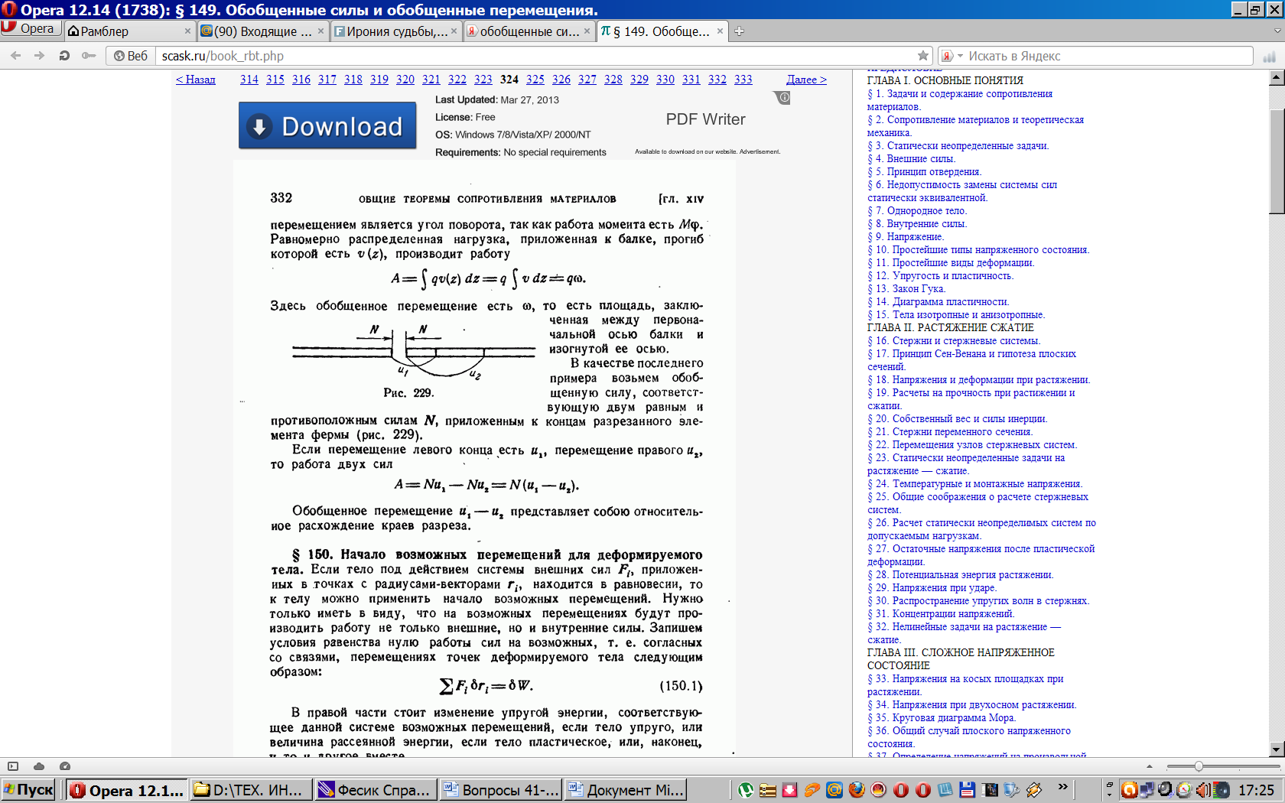Open § 13. Закон Гука link
1285x803 pixels.
(x=906, y=289)
